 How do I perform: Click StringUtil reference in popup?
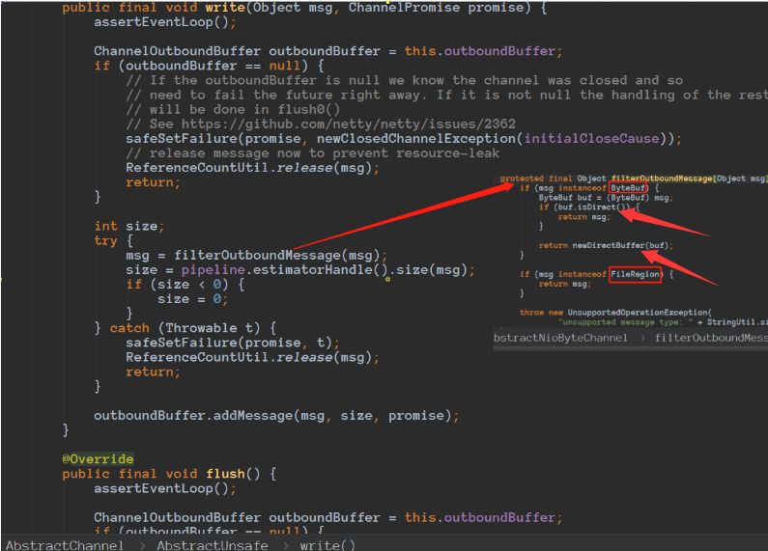(730, 322)
